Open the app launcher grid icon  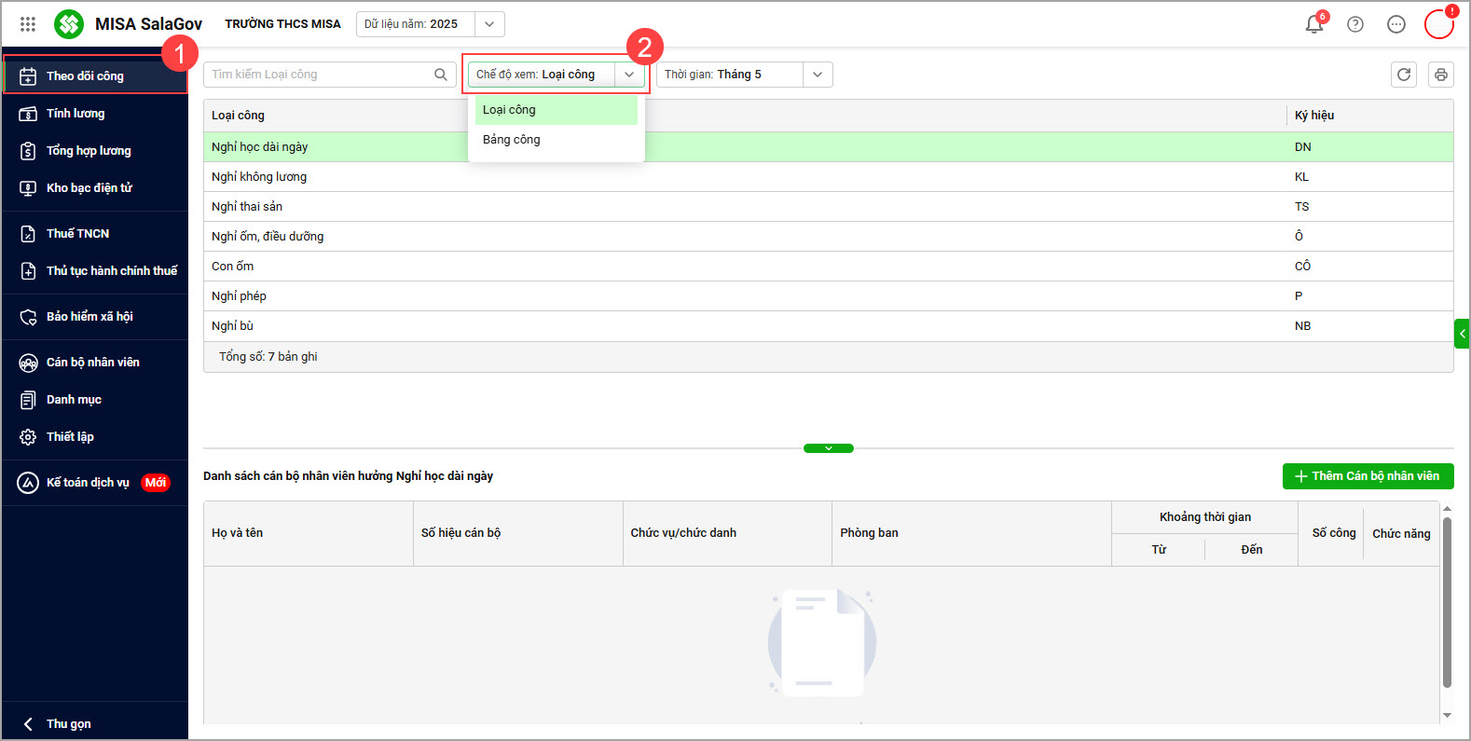pos(28,24)
